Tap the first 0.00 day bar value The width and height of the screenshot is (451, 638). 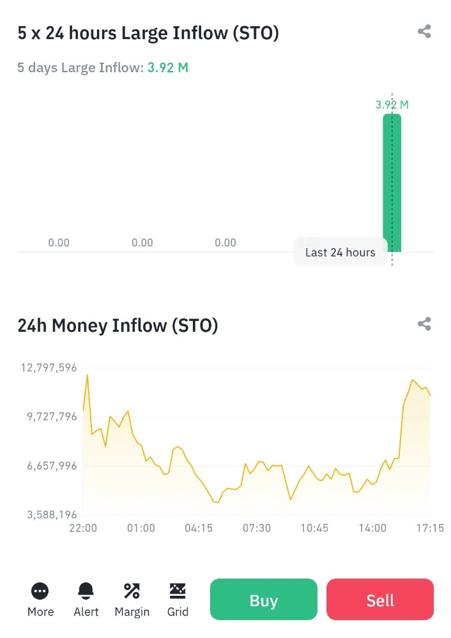[x=59, y=243]
